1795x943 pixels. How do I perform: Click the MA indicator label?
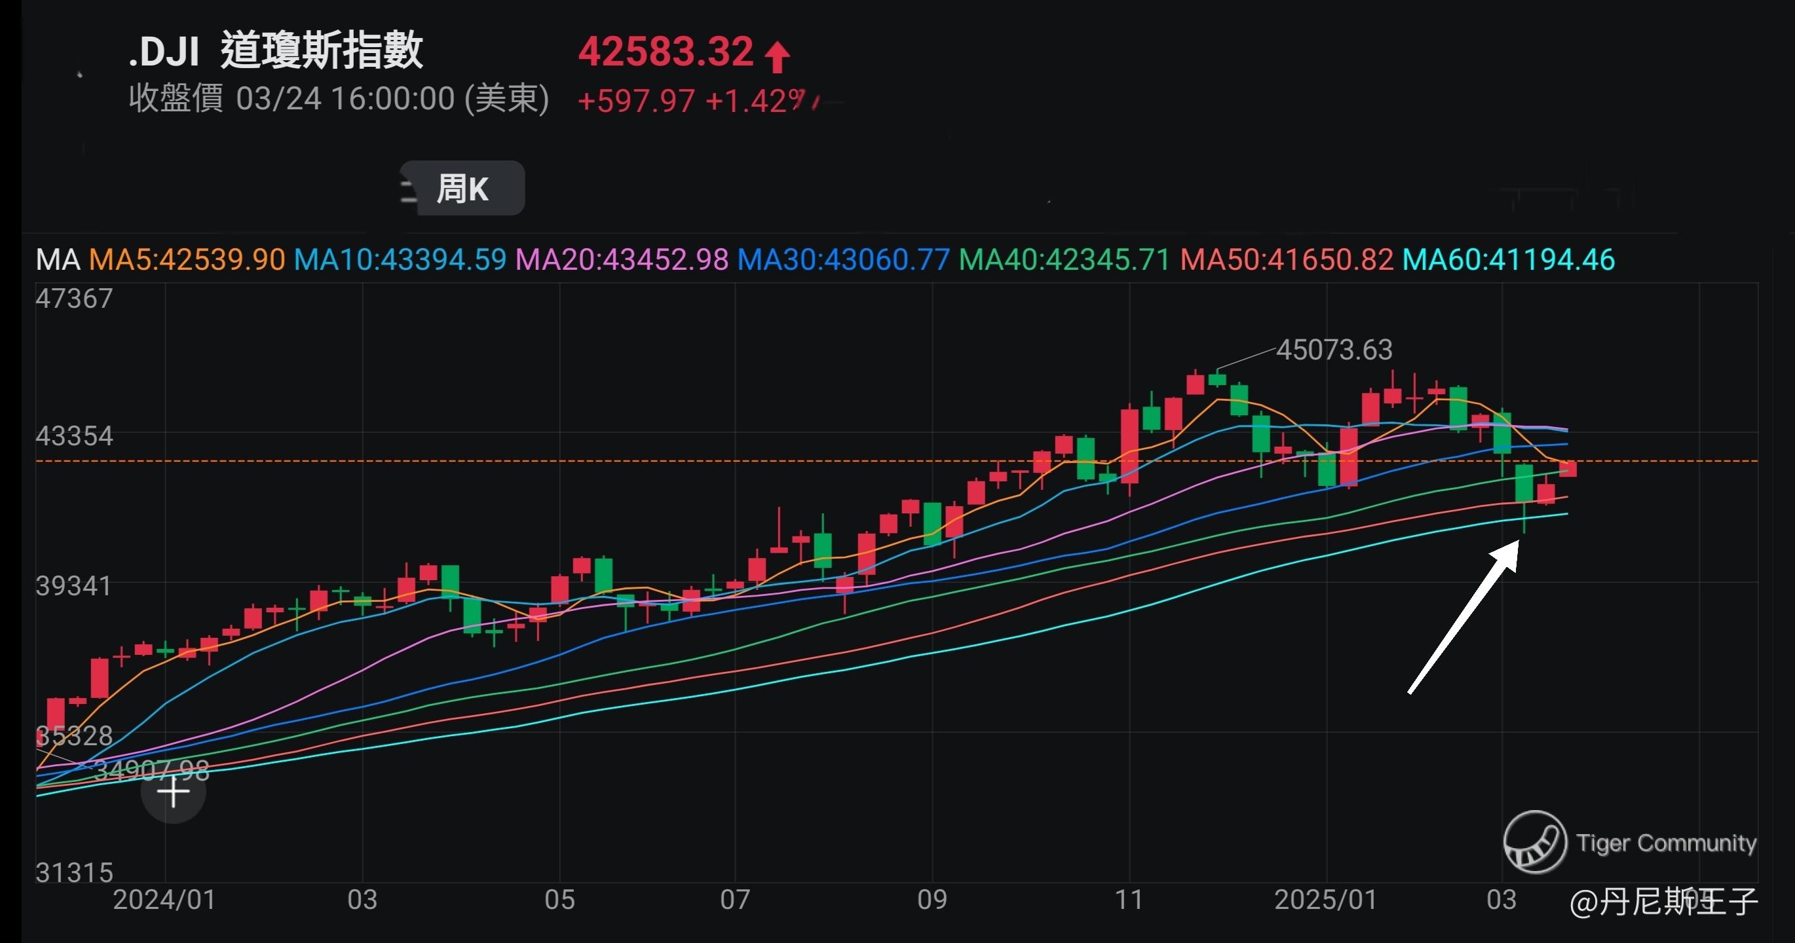58,260
